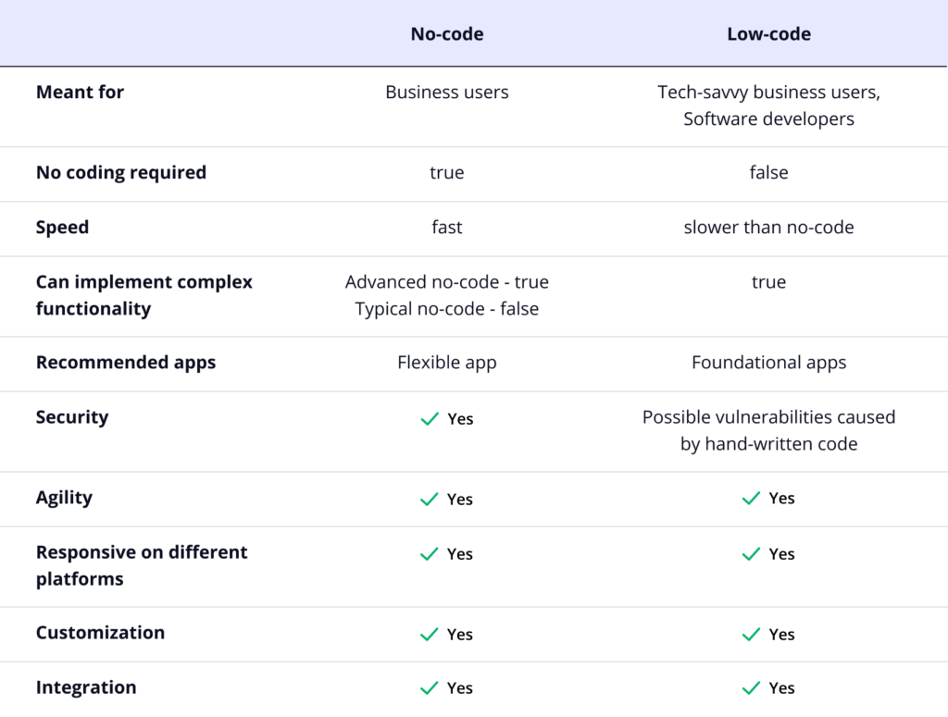Click the green checkmark for No-code Security
The height and width of the screenshot is (717, 948).
click(x=429, y=419)
